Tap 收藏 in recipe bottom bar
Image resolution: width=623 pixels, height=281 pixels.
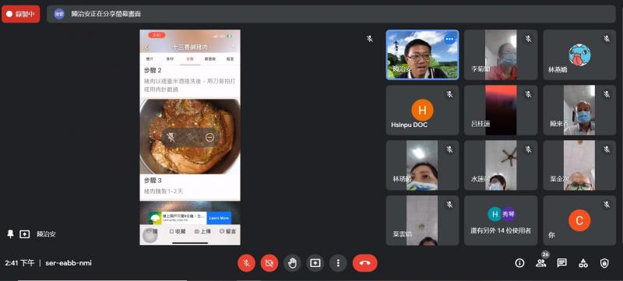[178, 231]
